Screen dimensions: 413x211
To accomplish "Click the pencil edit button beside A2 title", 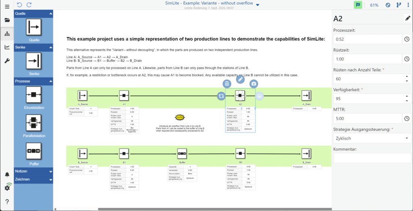I will pyautogui.click(x=407, y=19).
